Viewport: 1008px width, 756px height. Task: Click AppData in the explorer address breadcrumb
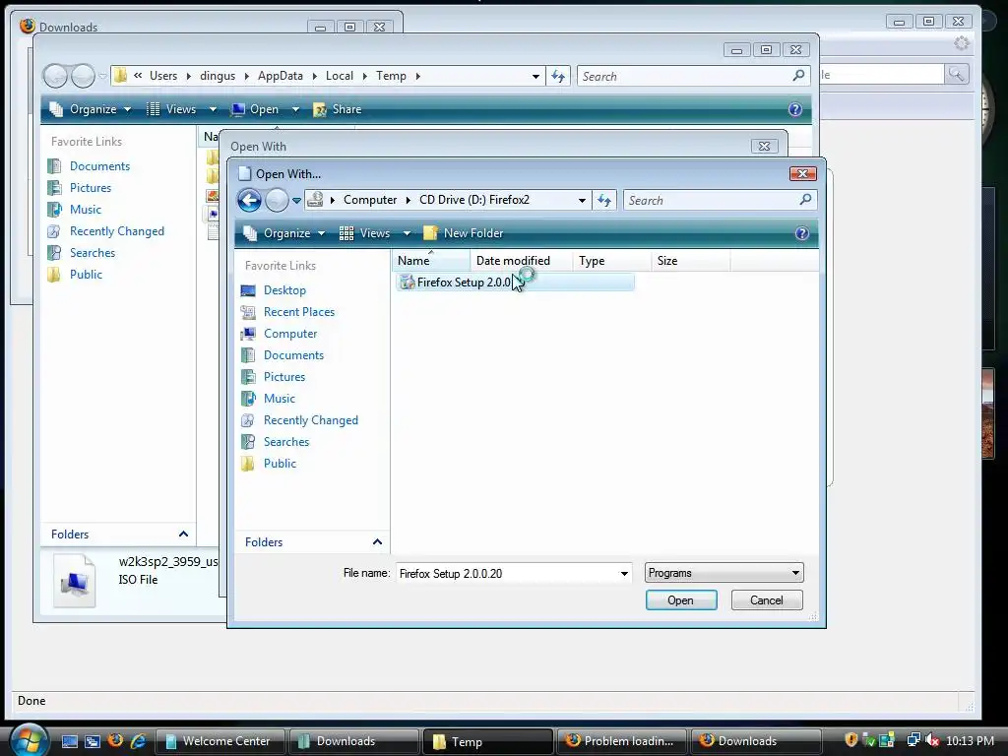(x=281, y=76)
